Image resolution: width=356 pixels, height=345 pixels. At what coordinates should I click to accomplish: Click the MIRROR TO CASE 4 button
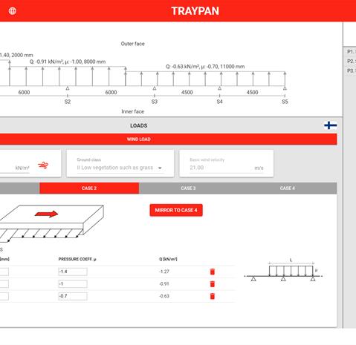[176, 210]
